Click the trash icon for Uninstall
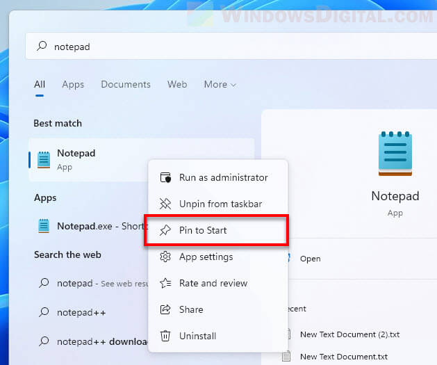Image resolution: width=437 pixels, height=365 pixels. point(165,336)
